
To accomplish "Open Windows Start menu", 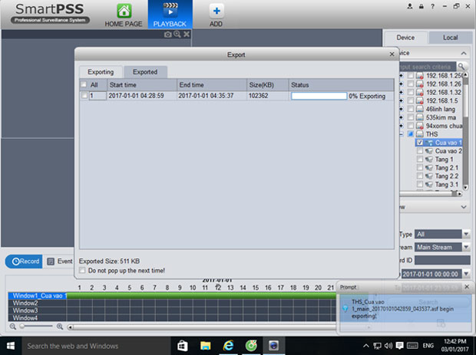I will point(11,346).
